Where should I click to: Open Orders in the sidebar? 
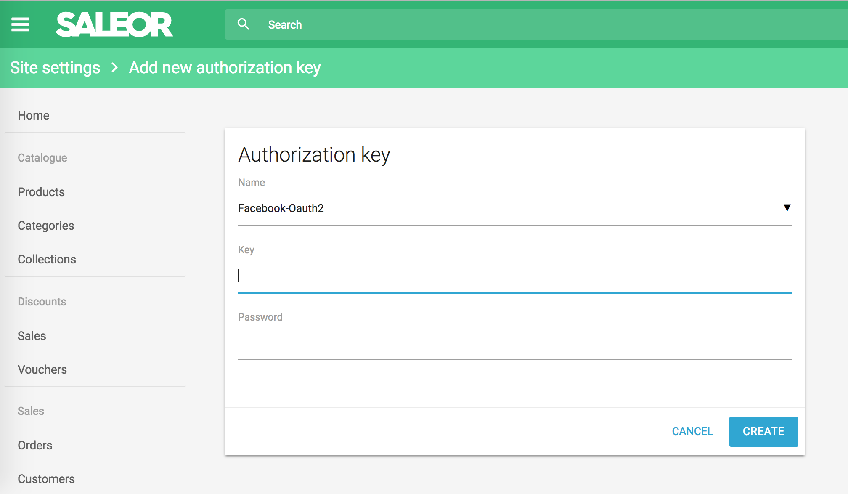[35, 445]
